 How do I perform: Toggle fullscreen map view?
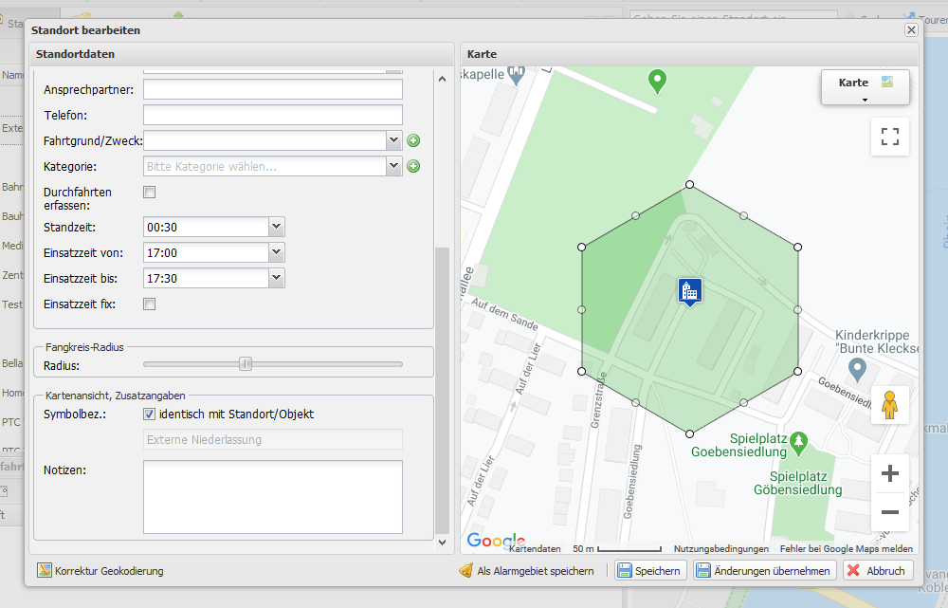(889, 136)
